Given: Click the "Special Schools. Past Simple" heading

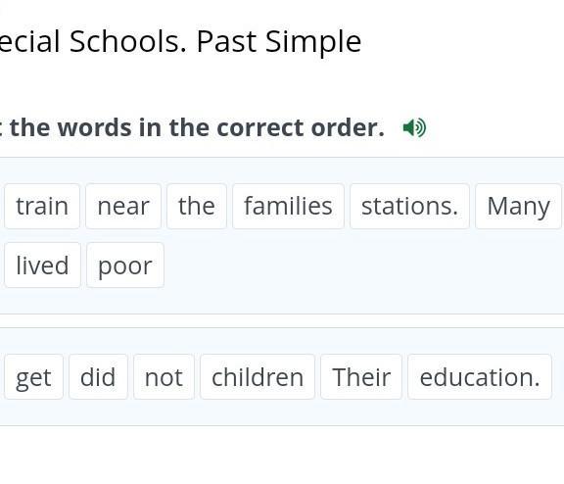Looking at the screenshot, I should coord(180,42).
